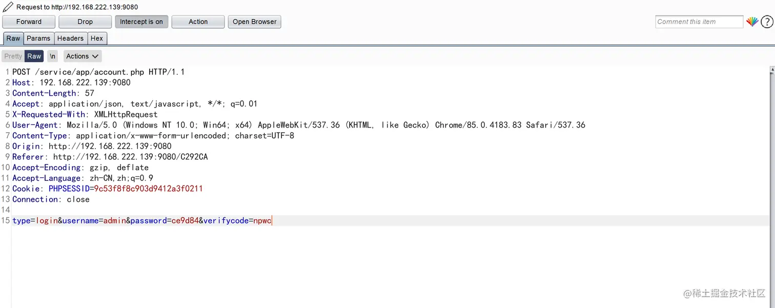
Task: Toggle the Intercept is on button
Action: pos(141,22)
